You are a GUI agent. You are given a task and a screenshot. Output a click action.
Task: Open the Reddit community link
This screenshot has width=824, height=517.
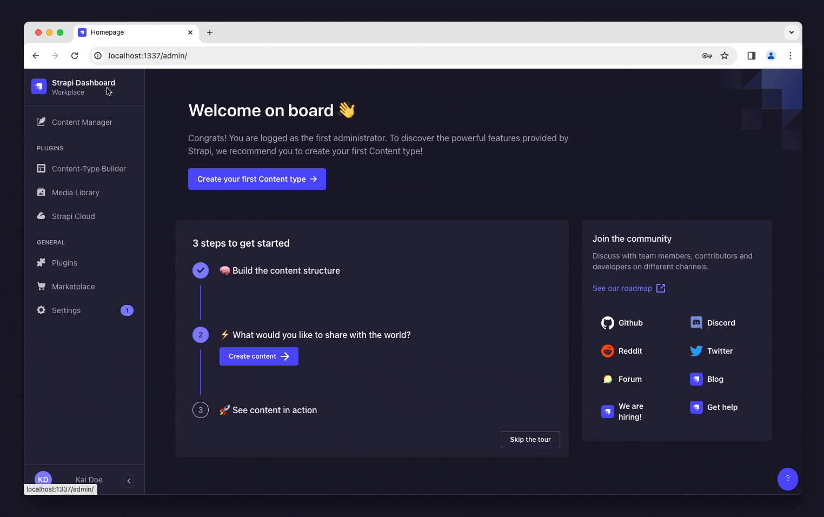(622, 351)
